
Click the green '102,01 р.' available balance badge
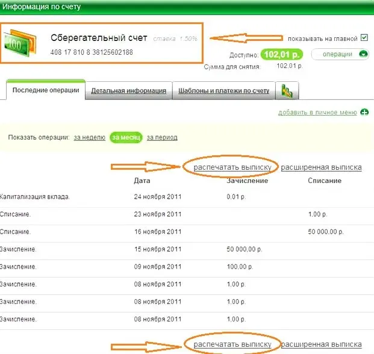pyautogui.click(x=282, y=54)
